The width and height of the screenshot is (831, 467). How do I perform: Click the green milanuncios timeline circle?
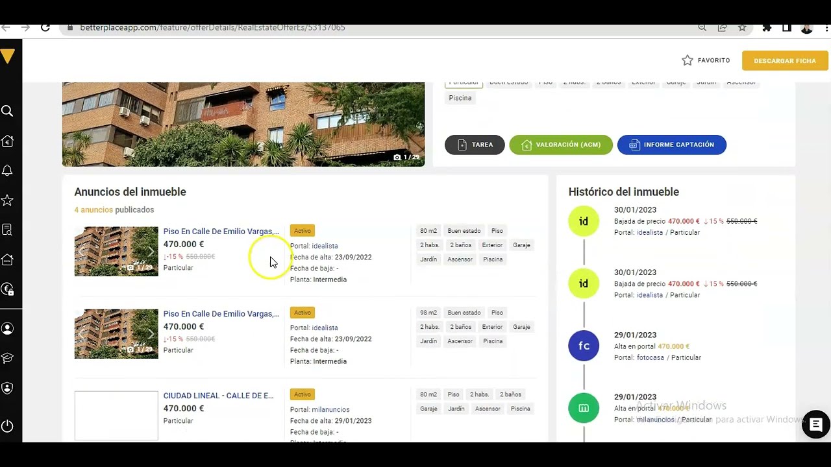(x=584, y=408)
